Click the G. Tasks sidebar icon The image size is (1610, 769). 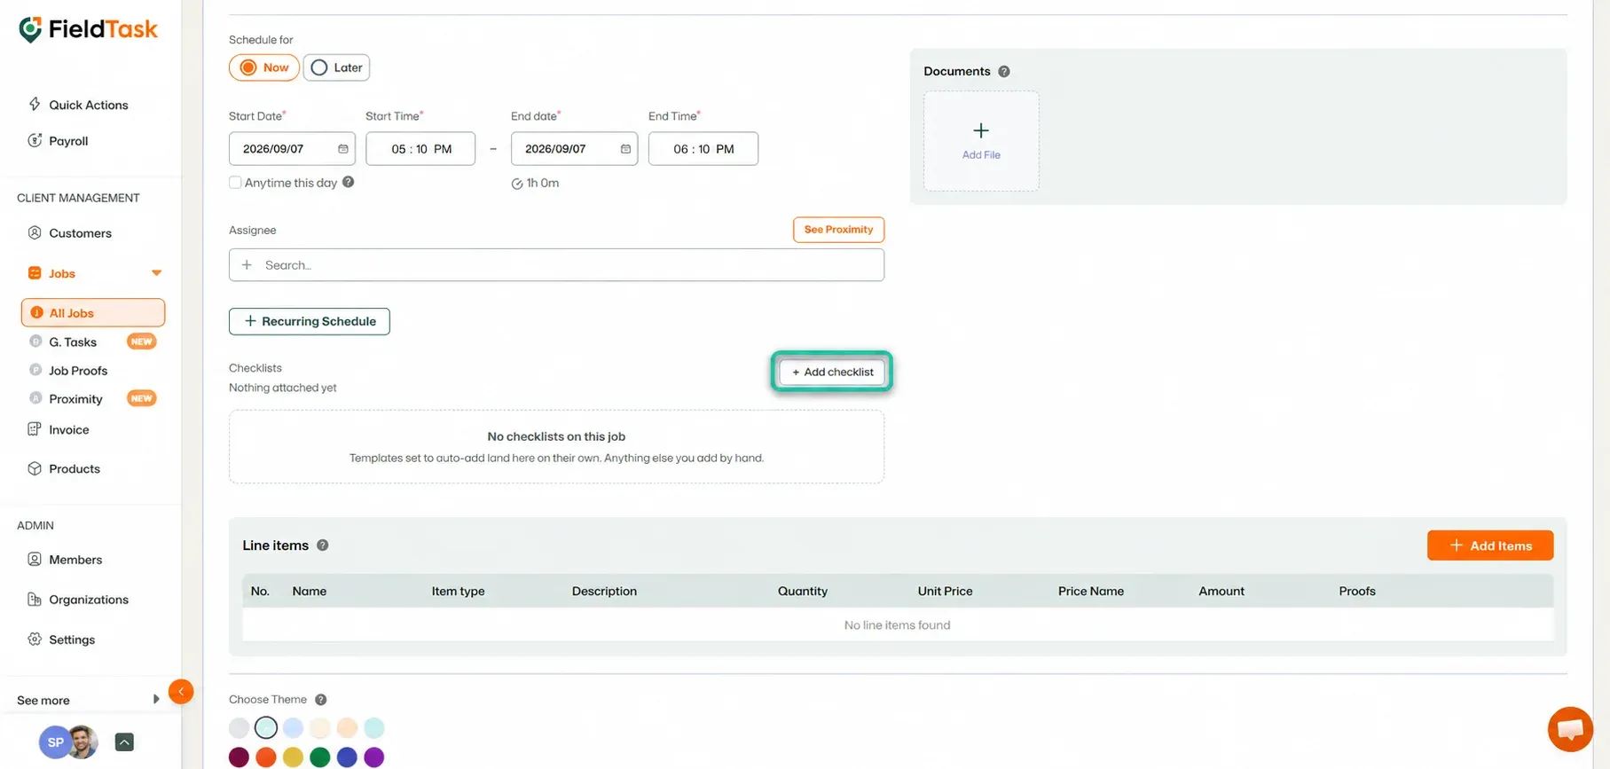click(x=35, y=341)
